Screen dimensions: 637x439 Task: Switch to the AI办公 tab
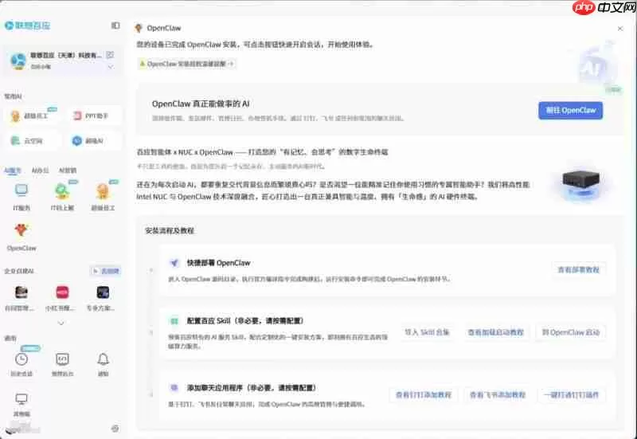pos(40,171)
